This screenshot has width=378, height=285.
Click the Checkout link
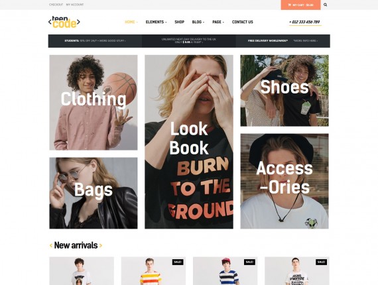[56, 5]
